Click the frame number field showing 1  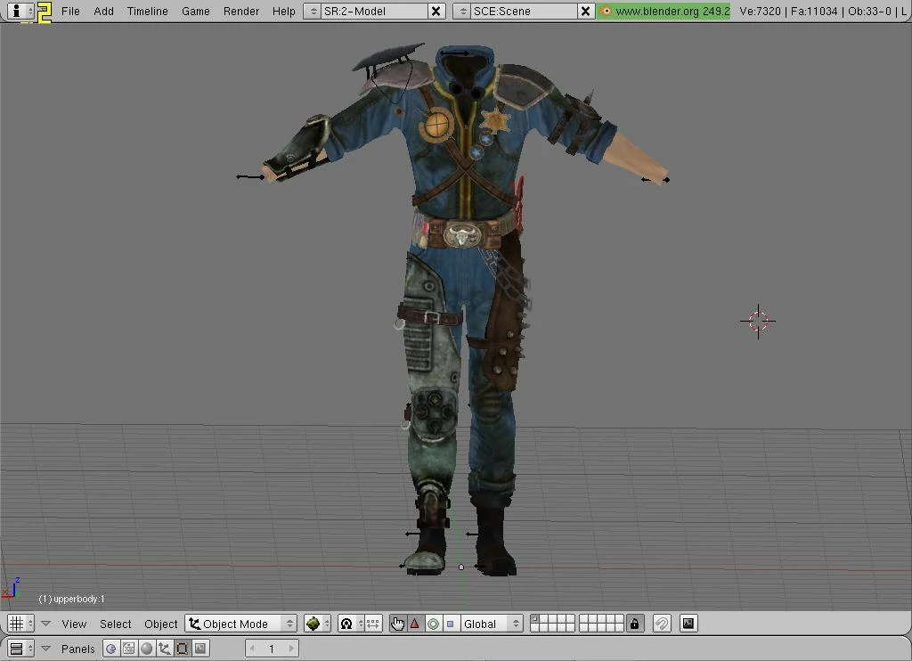pyautogui.click(x=272, y=649)
